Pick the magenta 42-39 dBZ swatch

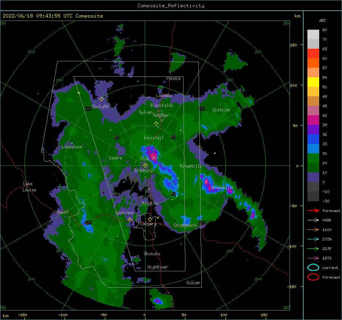313,120
